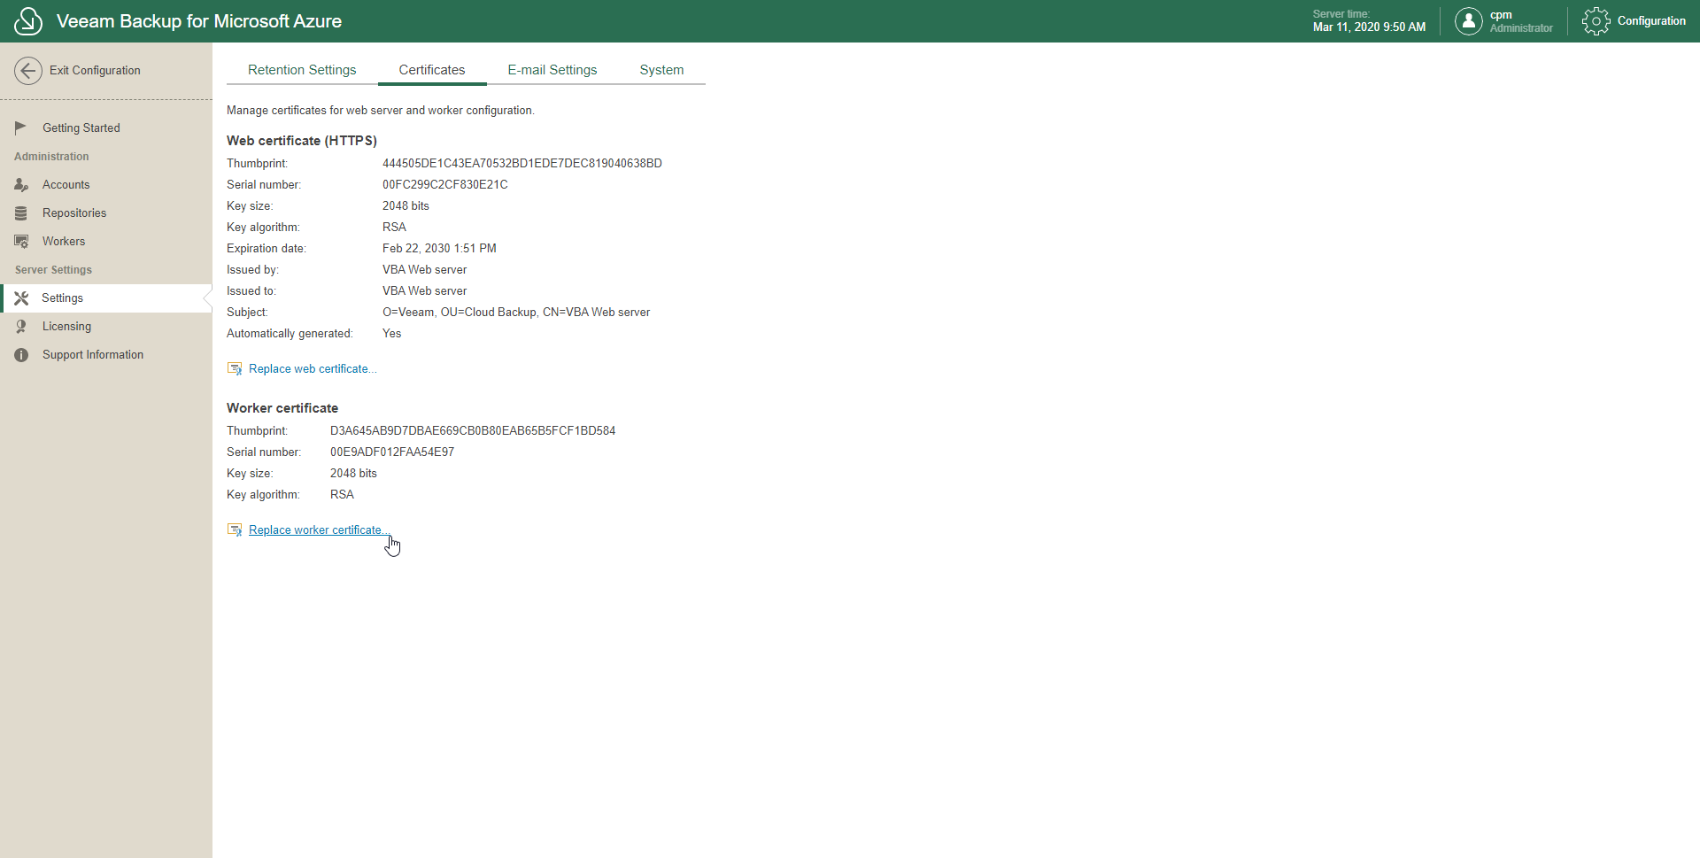Click the Replace worker certificate link

[x=319, y=529]
